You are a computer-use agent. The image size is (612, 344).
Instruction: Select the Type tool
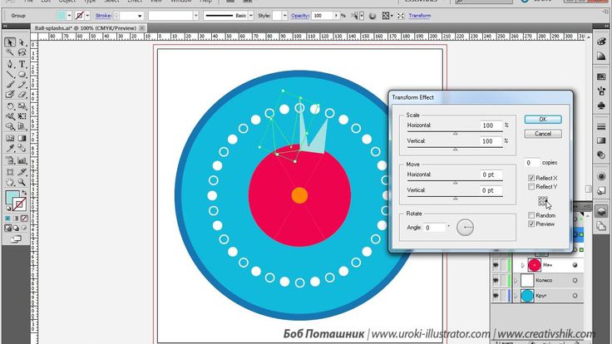[x=22, y=64]
